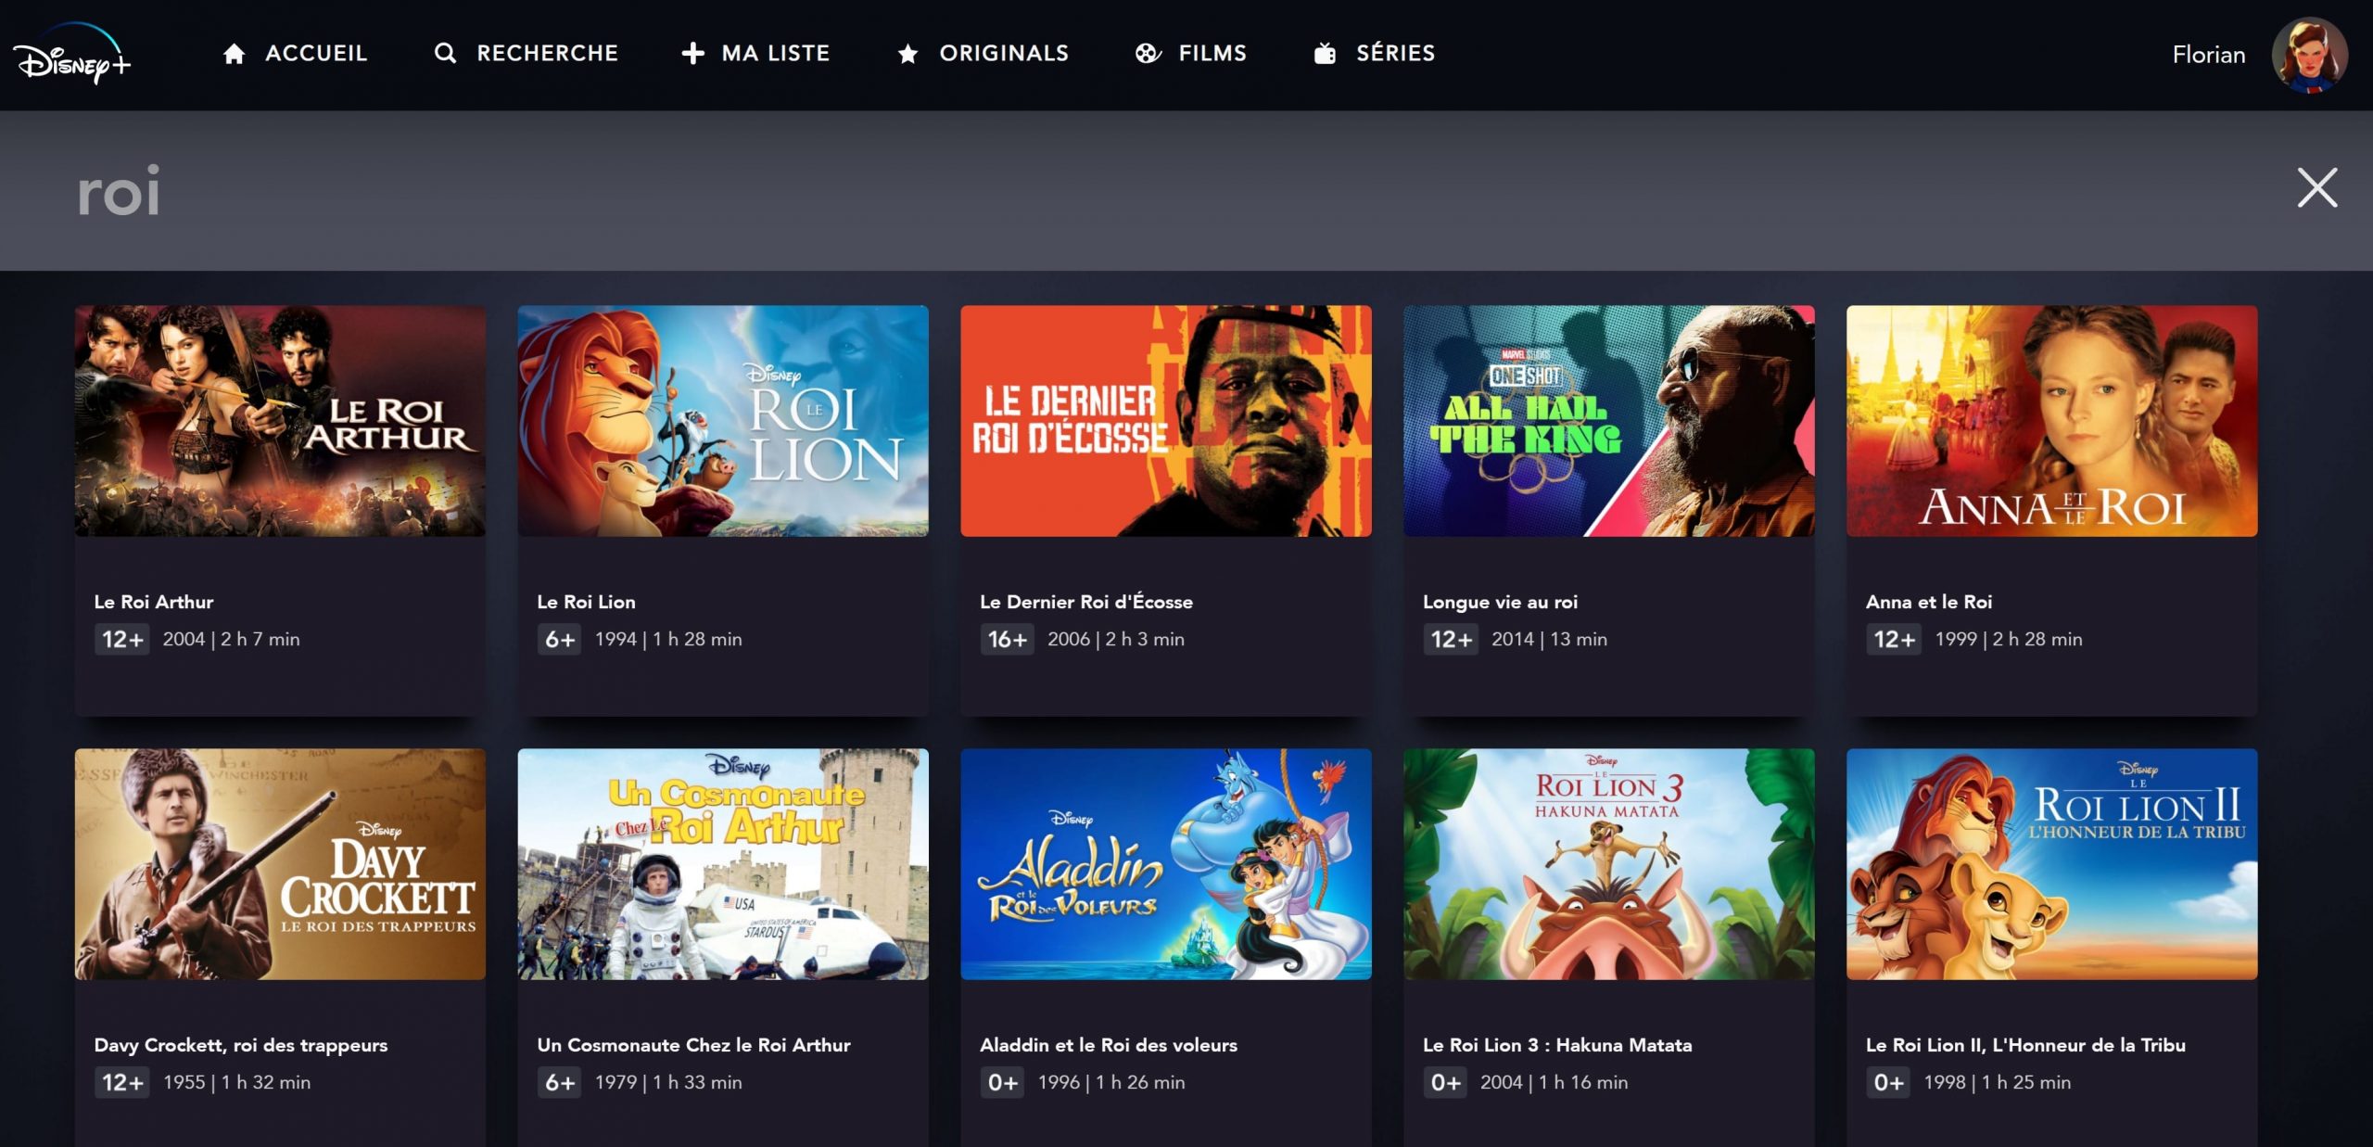Click the 12+ badge under Longue vie au roi
2373x1147 pixels.
(x=1452, y=639)
